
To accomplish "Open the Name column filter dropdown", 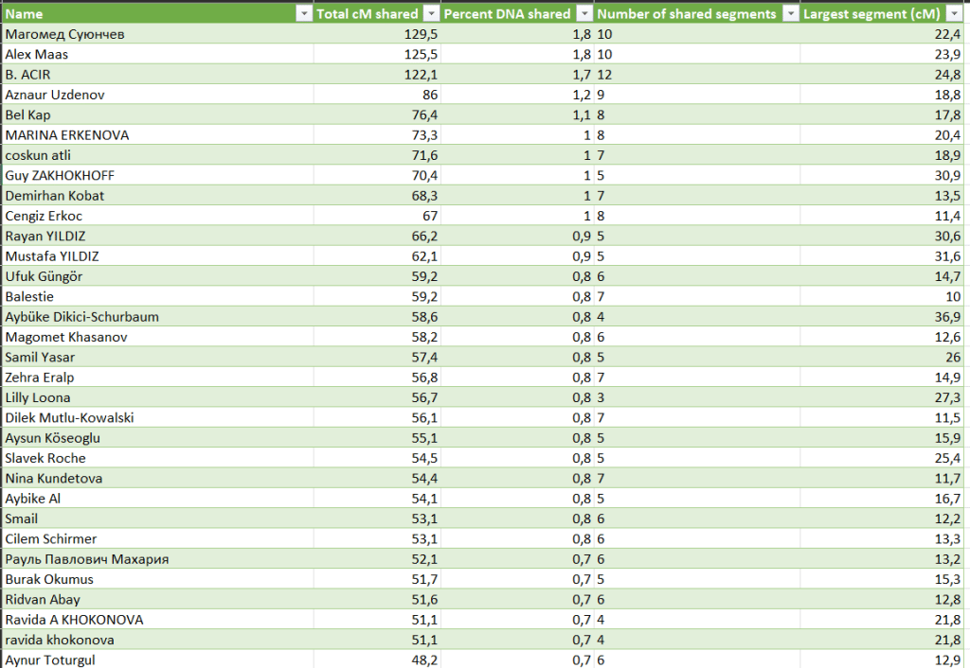I will 303,13.
